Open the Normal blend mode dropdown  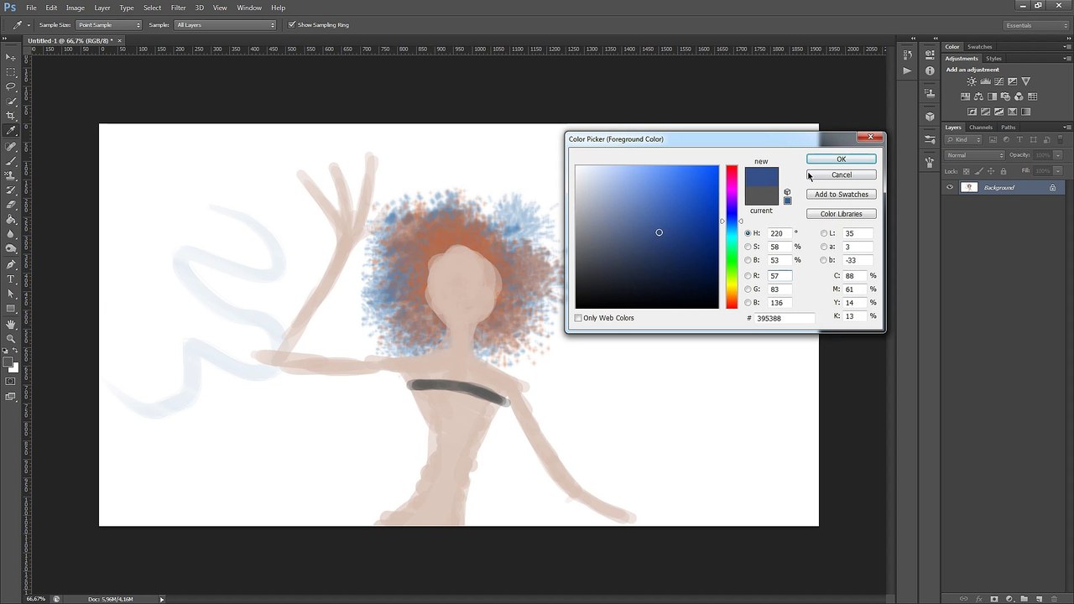(x=974, y=155)
